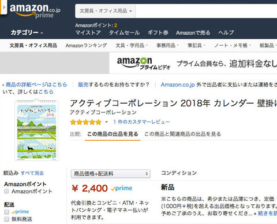The height and width of the screenshot is (224, 277).
Task: Open the タイムセール menu item
Action: pos(124,32)
